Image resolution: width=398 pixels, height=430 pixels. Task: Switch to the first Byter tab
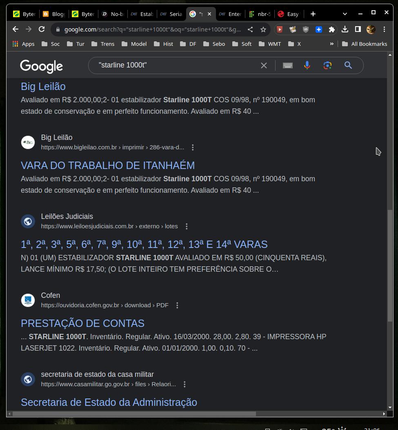[24, 14]
